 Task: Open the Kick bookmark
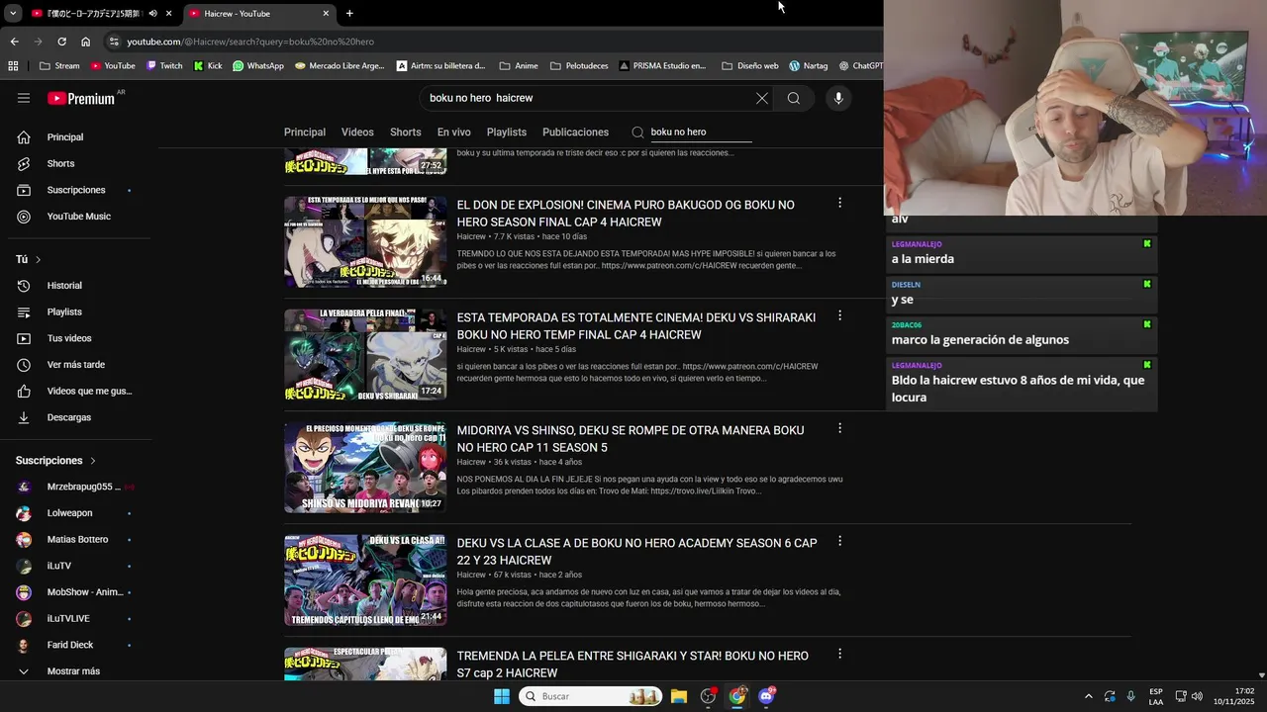point(208,66)
